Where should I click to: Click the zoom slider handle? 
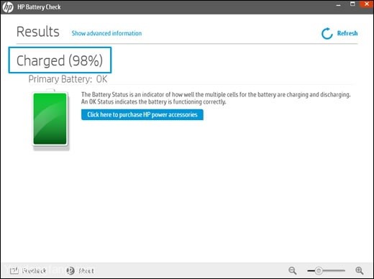point(319,270)
